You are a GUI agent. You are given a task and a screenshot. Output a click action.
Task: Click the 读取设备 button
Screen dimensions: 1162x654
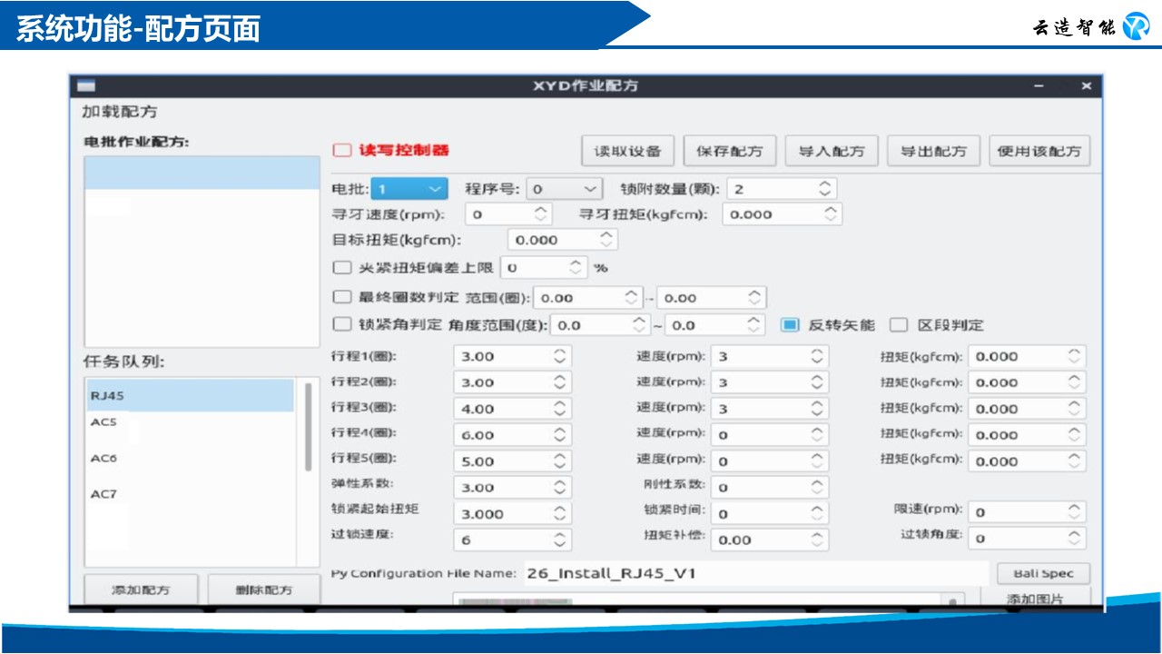pyautogui.click(x=627, y=151)
